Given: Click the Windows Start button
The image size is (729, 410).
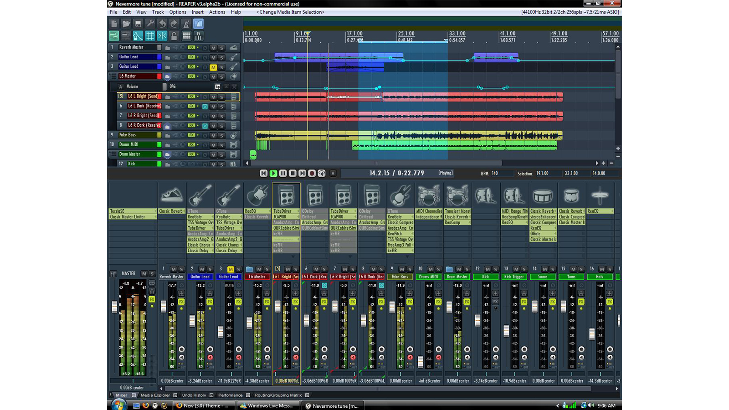Looking at the screenshot, I should 118,405.
